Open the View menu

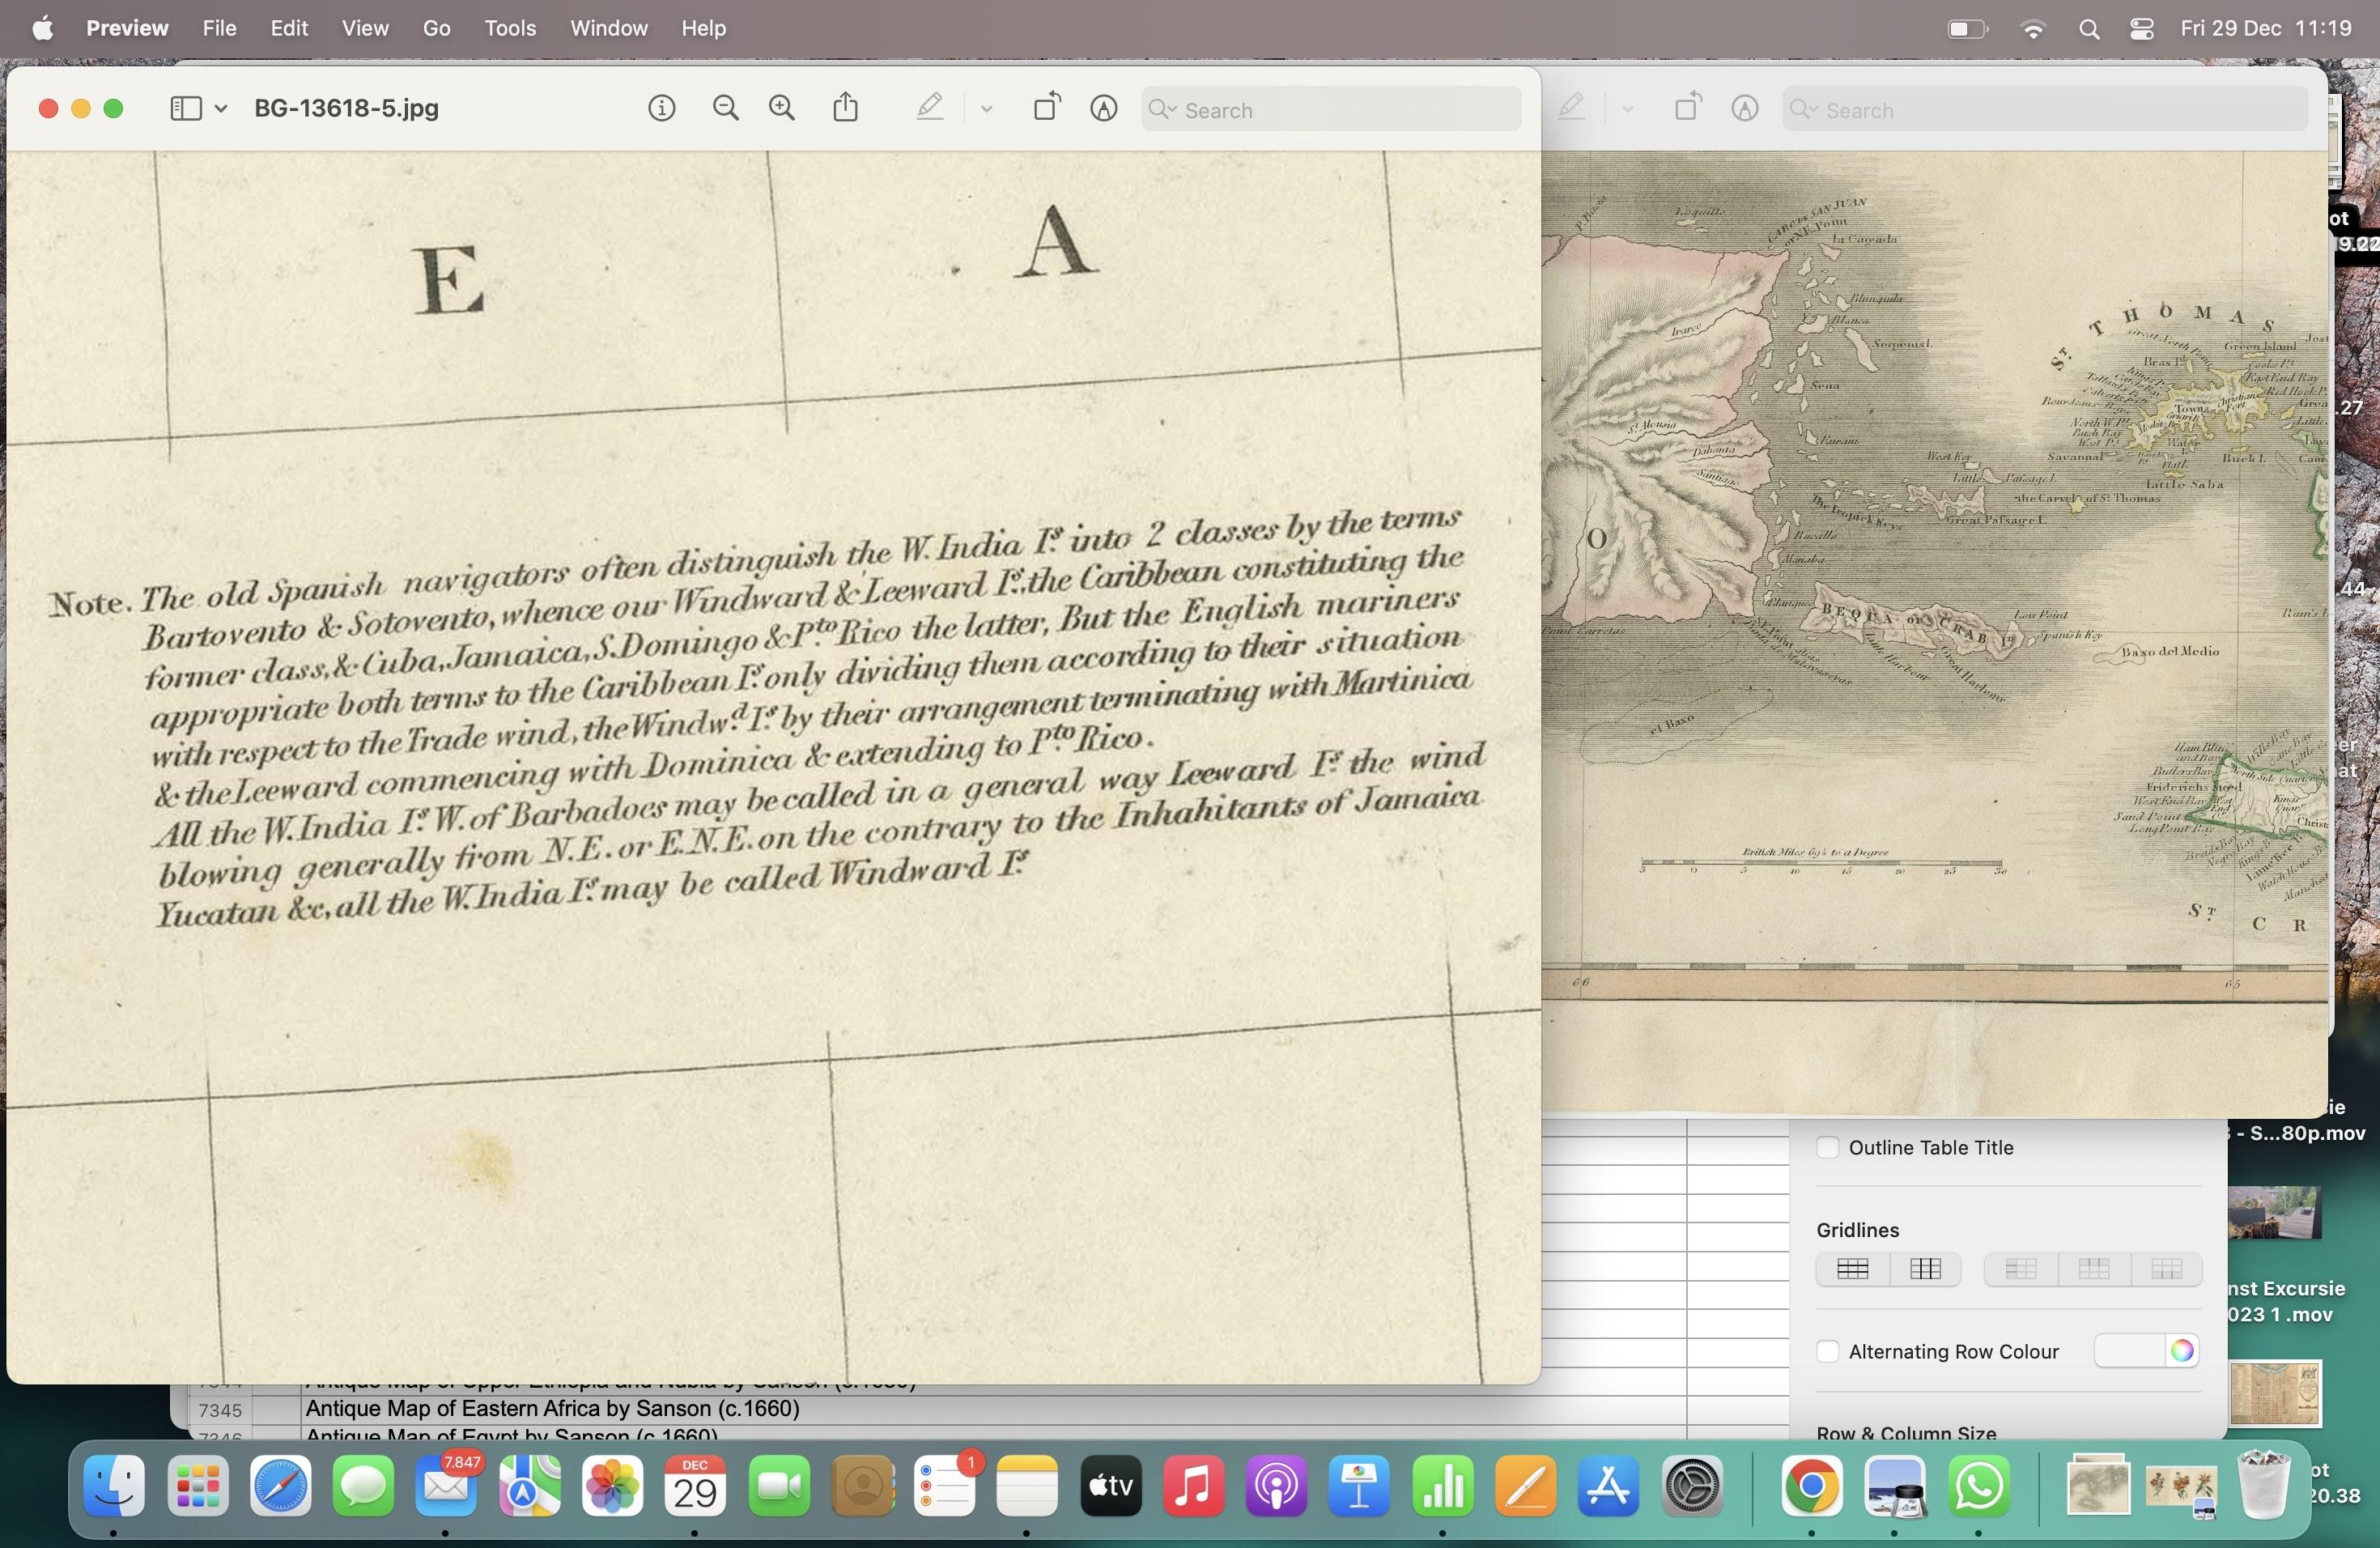[x=365, y=28]
